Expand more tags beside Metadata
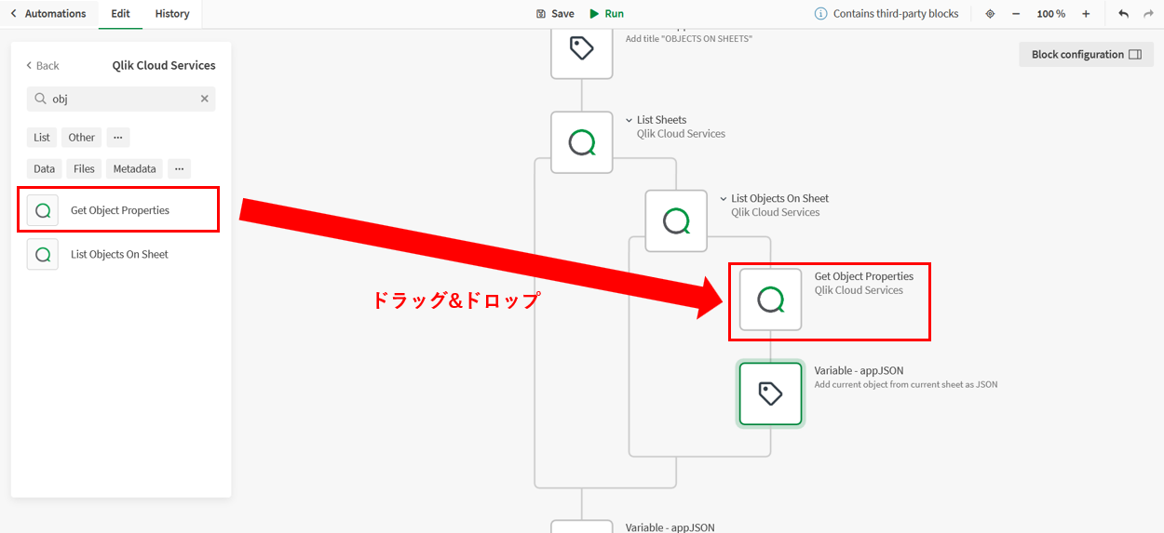The width and height of the screenshot is (1164, 533). point(180,168)
